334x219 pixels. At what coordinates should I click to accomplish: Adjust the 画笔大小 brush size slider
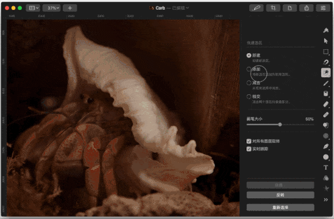[280, 125]
